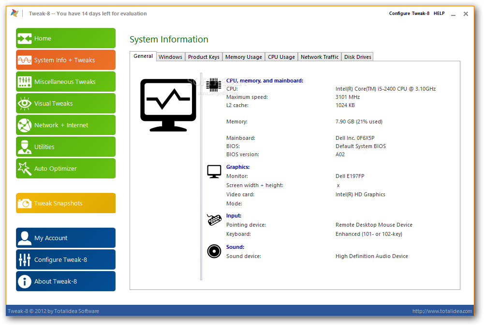The image size is (484, 326).
Task: Open Configure Tweak-8 sidebar label
Action: click(x=60, y=260)
